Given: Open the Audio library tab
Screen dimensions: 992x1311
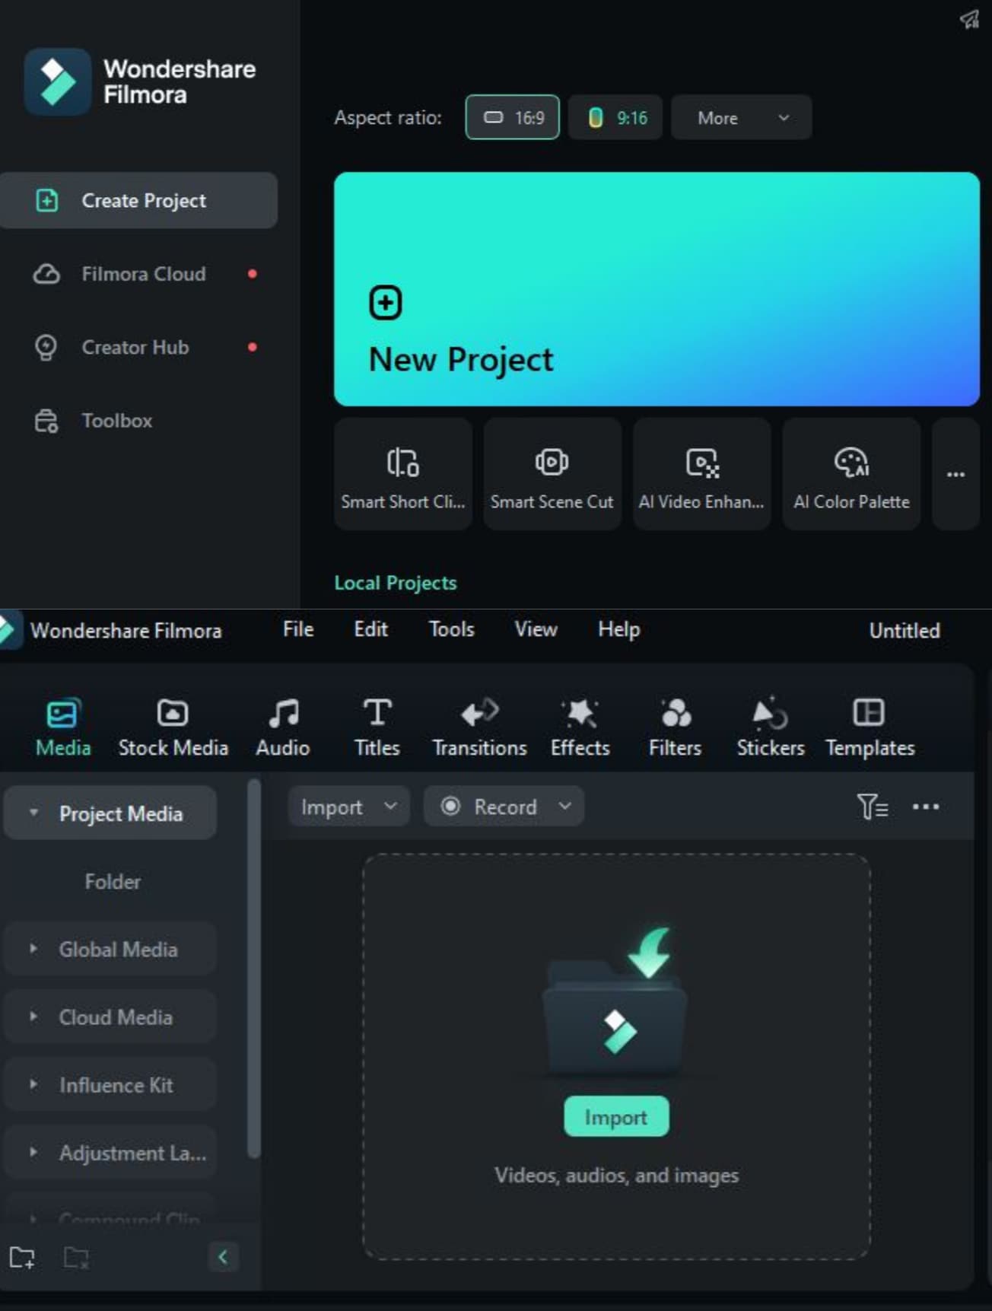Looking at the screenshot, I should tap(283, 727).
